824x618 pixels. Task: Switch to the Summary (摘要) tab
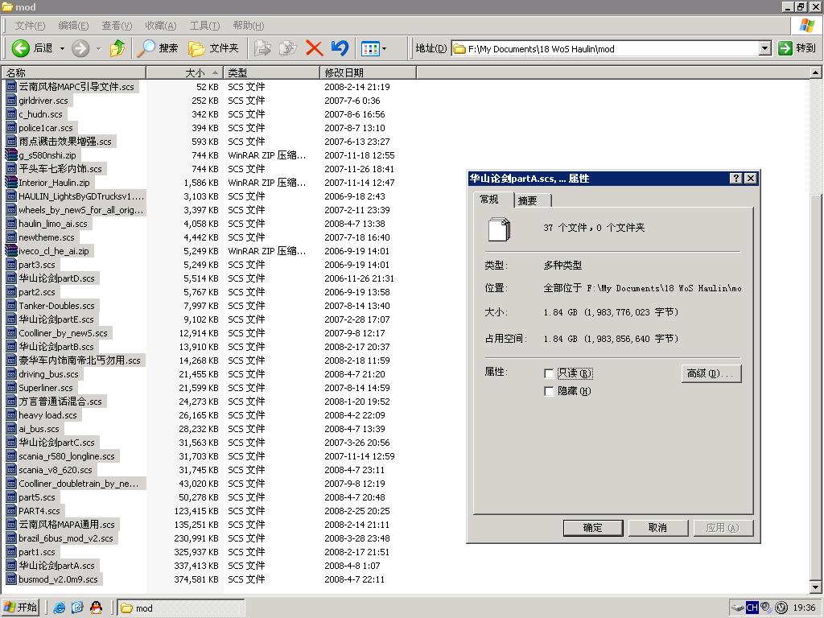[x=527, y=200]
